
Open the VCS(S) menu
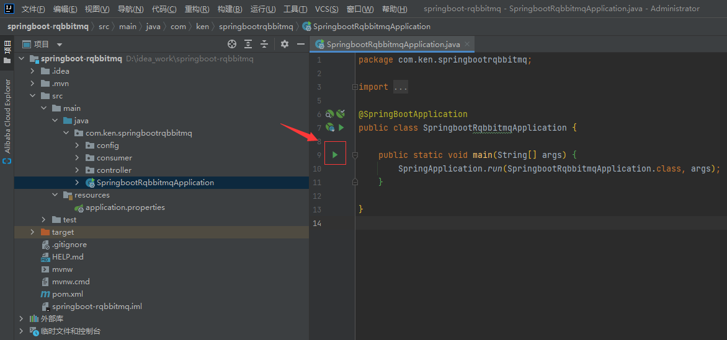(326, 9)
